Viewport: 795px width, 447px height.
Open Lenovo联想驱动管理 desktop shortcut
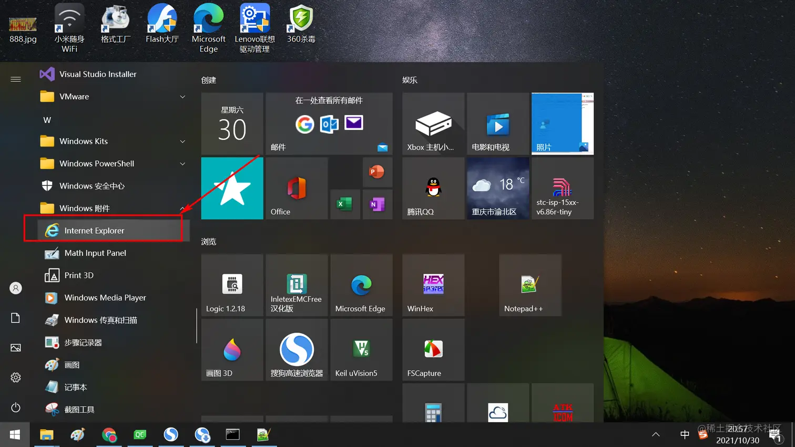click(255, 28)
